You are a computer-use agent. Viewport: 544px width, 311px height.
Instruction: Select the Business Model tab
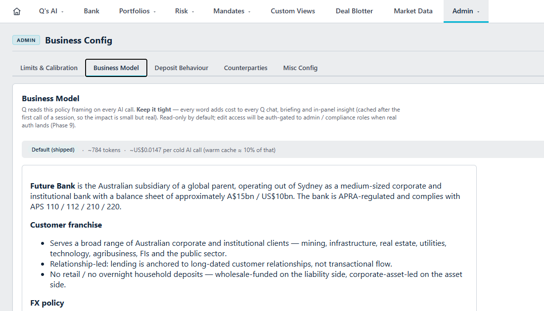[116, 68]
